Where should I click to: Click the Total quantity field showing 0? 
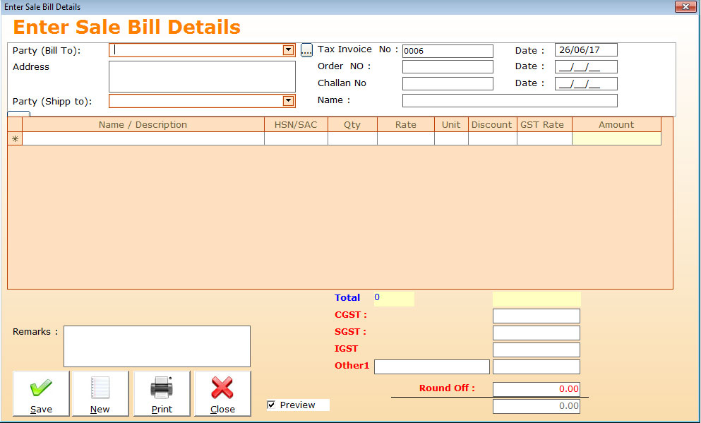[394, 299]
